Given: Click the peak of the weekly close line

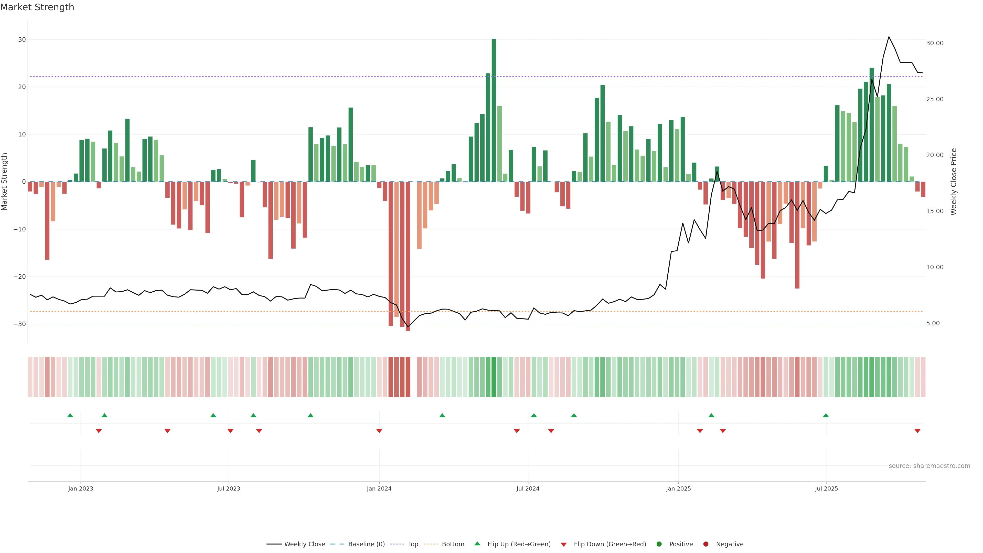Looking at the screenshot, I should (889, 37).
